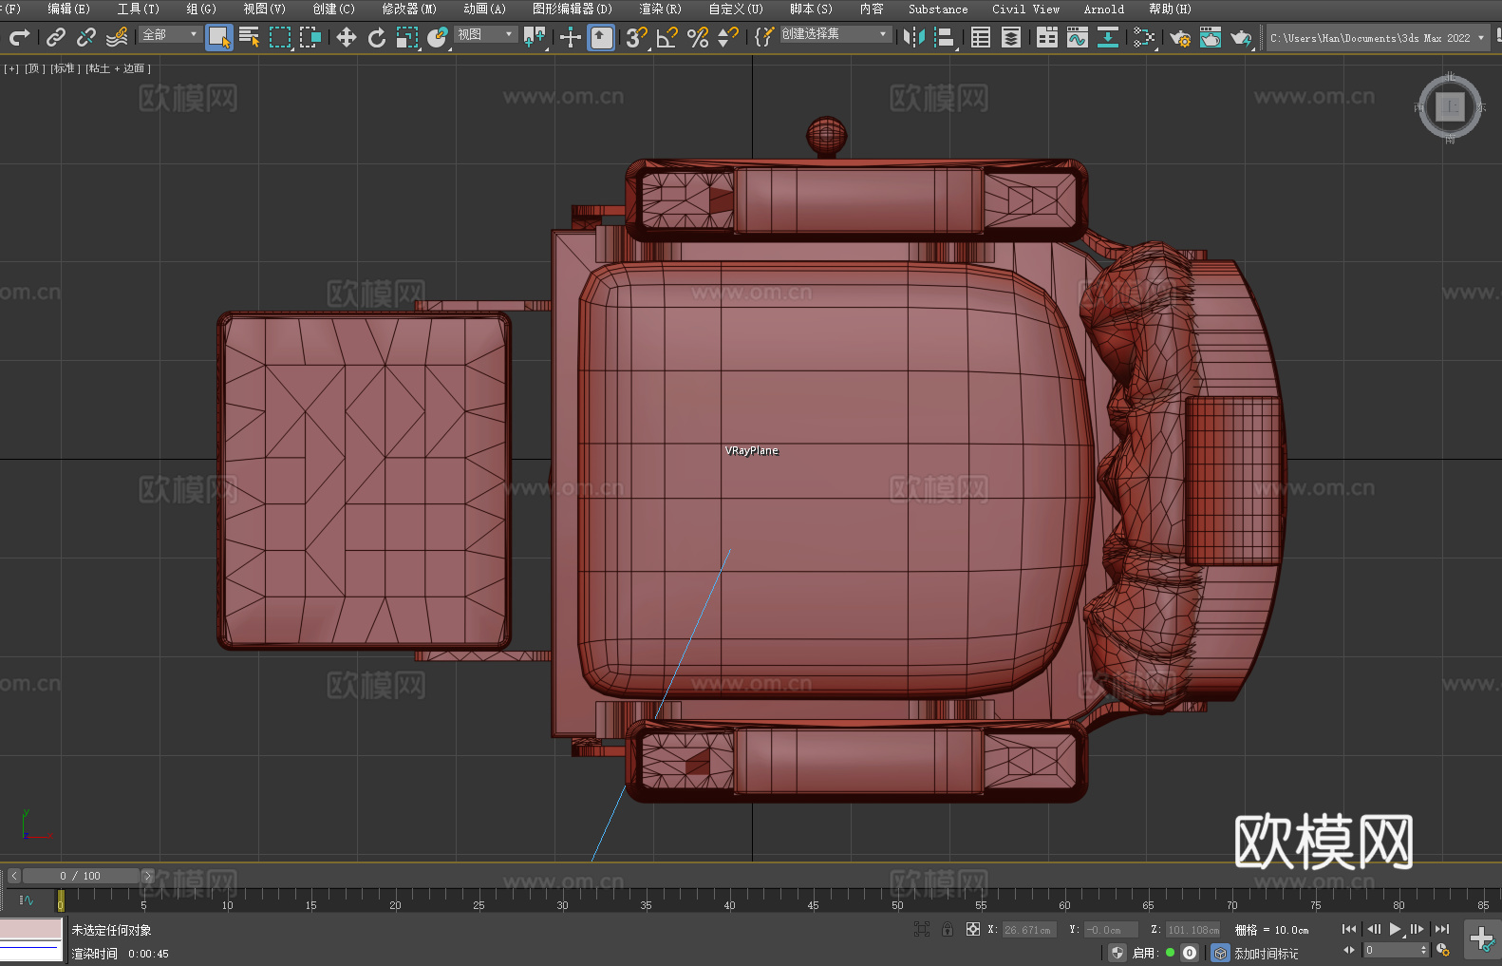Open the project path dropdown
The image size is (1502, 966).
tap(1378, 38)
